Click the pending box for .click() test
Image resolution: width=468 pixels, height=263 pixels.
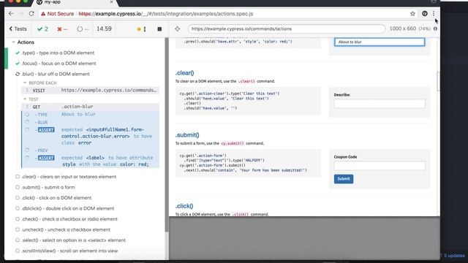point(18,198)
